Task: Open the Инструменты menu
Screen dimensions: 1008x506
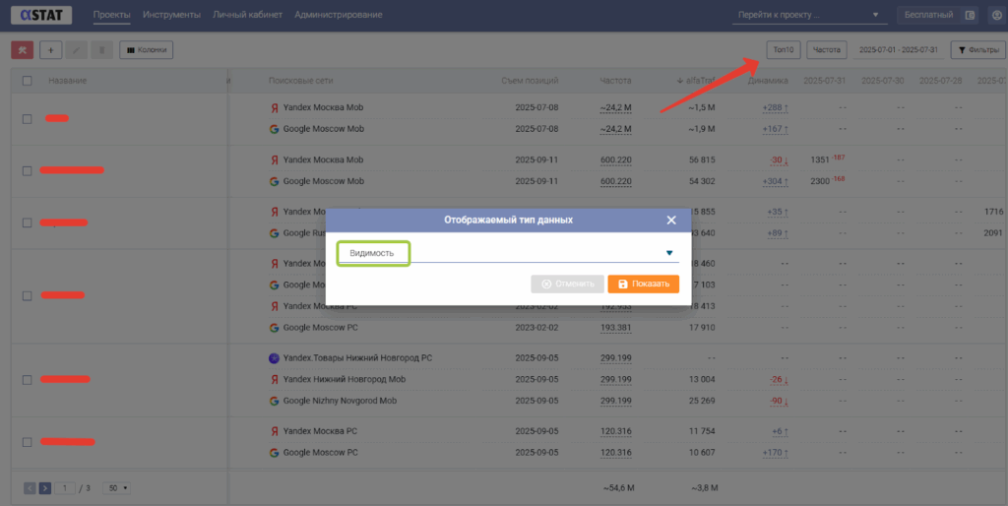Action: pyautogui.click(x=171, y=15)
